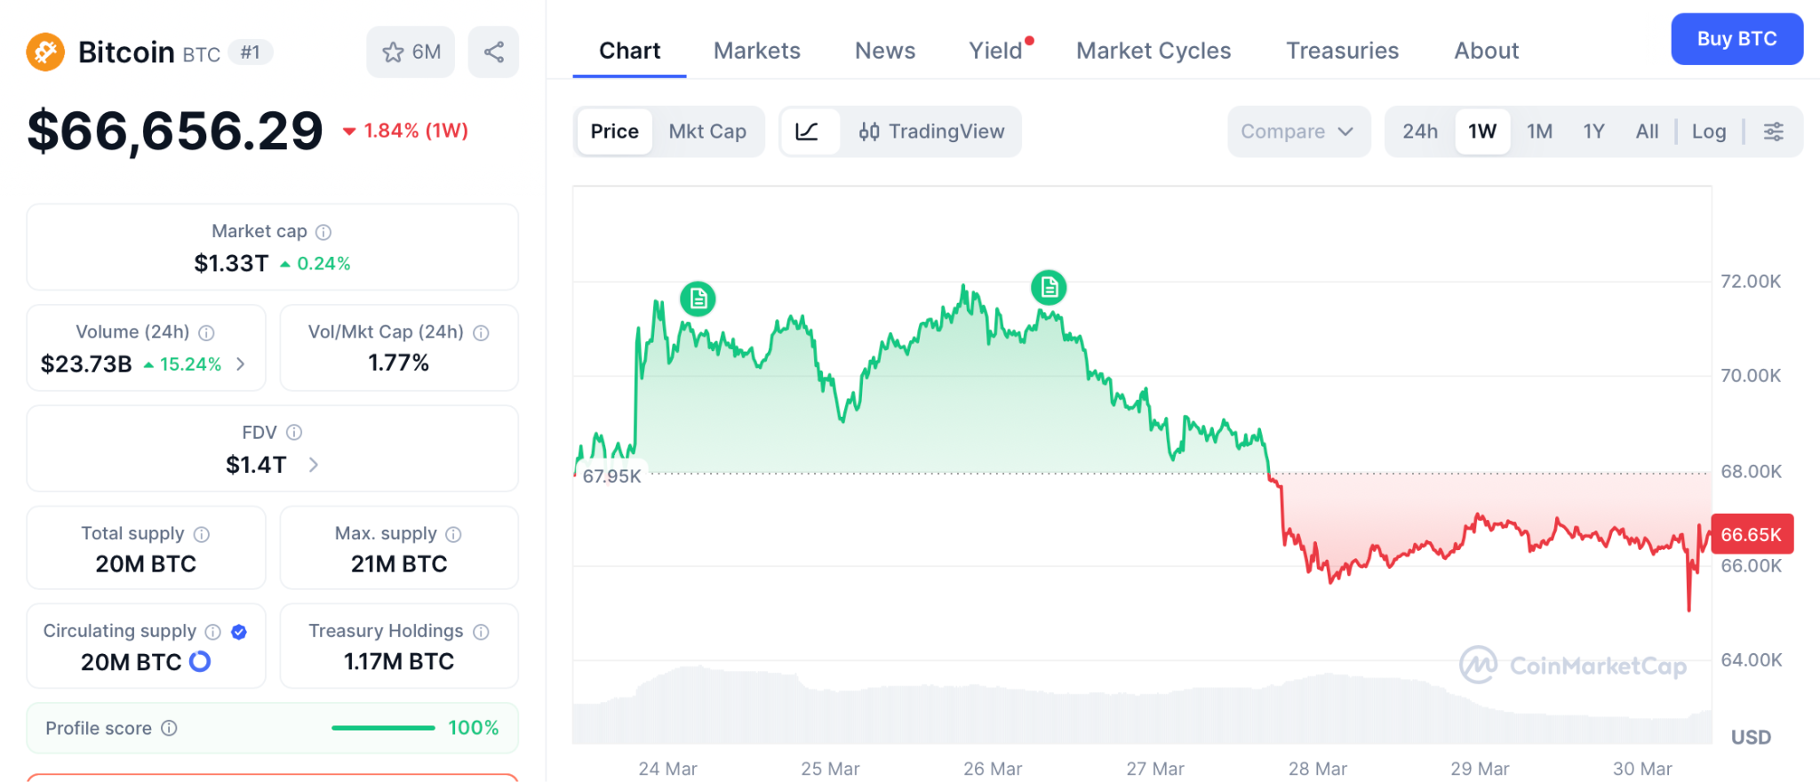Switch to TradingView chart mode
Image resolution: width=1820 pixels, height=782 pixels.
[931, 132]
